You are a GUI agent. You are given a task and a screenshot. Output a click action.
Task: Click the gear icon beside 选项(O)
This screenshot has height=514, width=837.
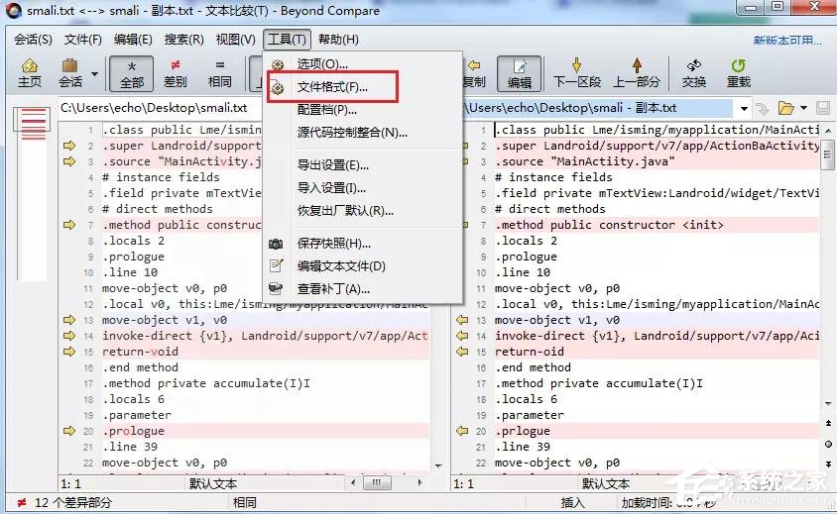(277, 64)
